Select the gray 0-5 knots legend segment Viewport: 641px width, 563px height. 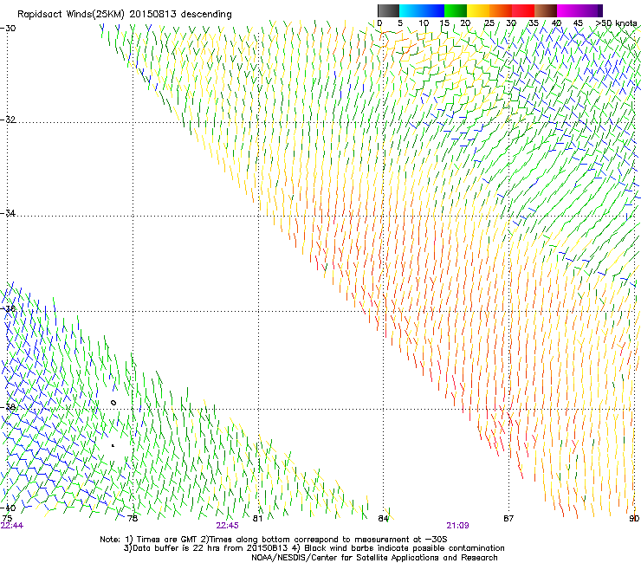click(x=388, y=10)
